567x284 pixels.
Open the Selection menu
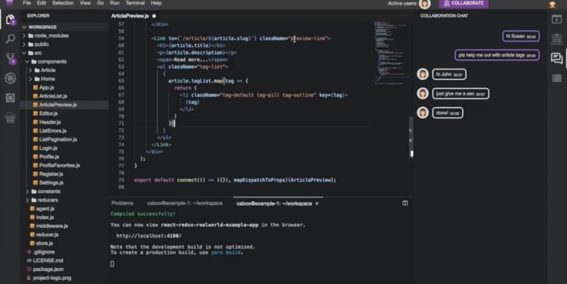(63, 3)
